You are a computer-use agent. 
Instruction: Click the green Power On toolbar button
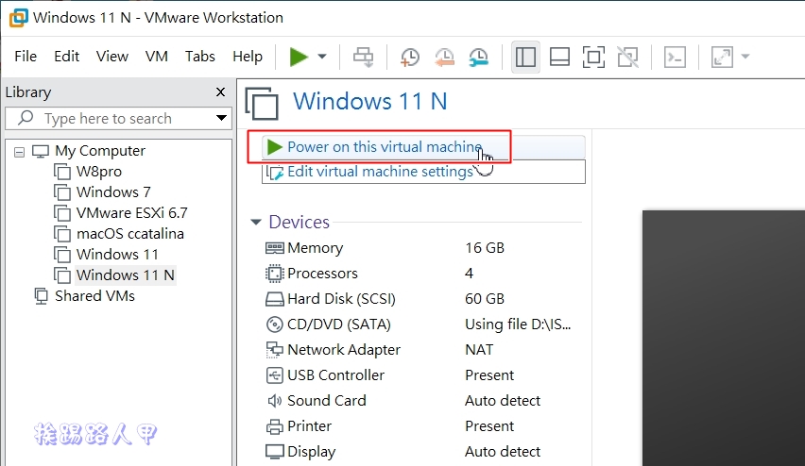pos(299,57)
